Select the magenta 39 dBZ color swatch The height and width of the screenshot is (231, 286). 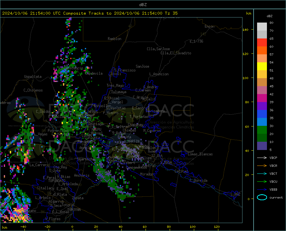pos(262,98)
